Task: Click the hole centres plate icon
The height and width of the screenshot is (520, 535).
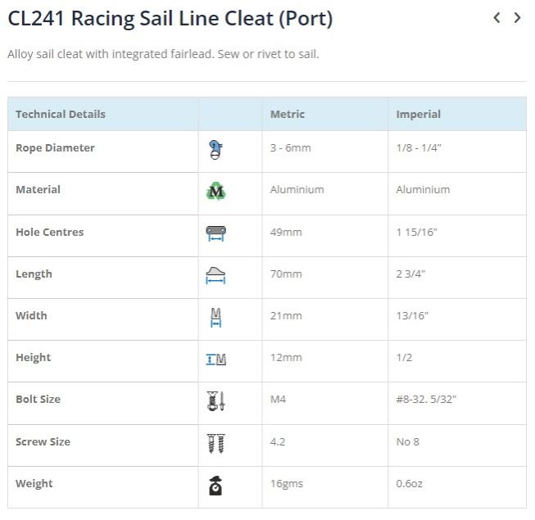Action: click(x=215, y=233)
